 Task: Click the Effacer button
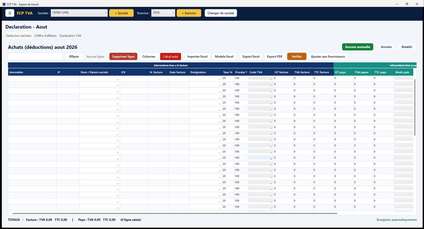(x=74, y=56)
